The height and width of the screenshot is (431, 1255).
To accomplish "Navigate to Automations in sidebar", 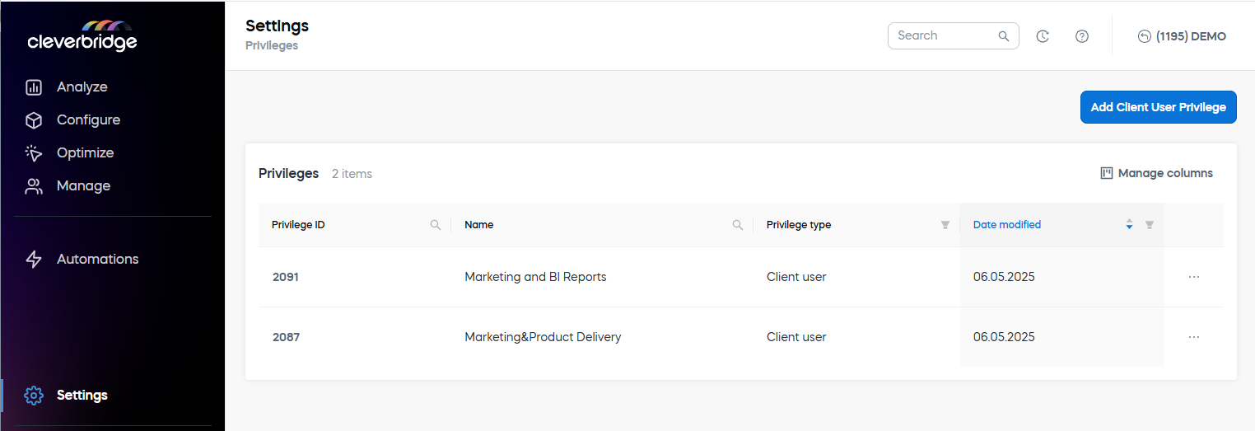I will coord(97,260).
